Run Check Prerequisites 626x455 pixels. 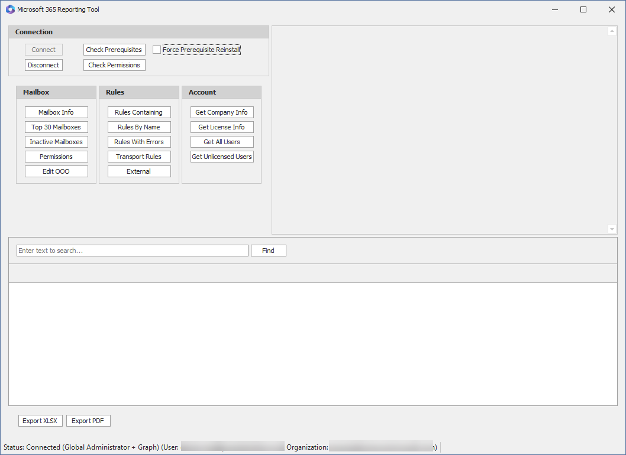tap(114, 50)
